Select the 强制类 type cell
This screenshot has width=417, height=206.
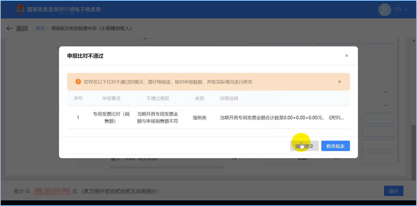click(x=199, y=118)
